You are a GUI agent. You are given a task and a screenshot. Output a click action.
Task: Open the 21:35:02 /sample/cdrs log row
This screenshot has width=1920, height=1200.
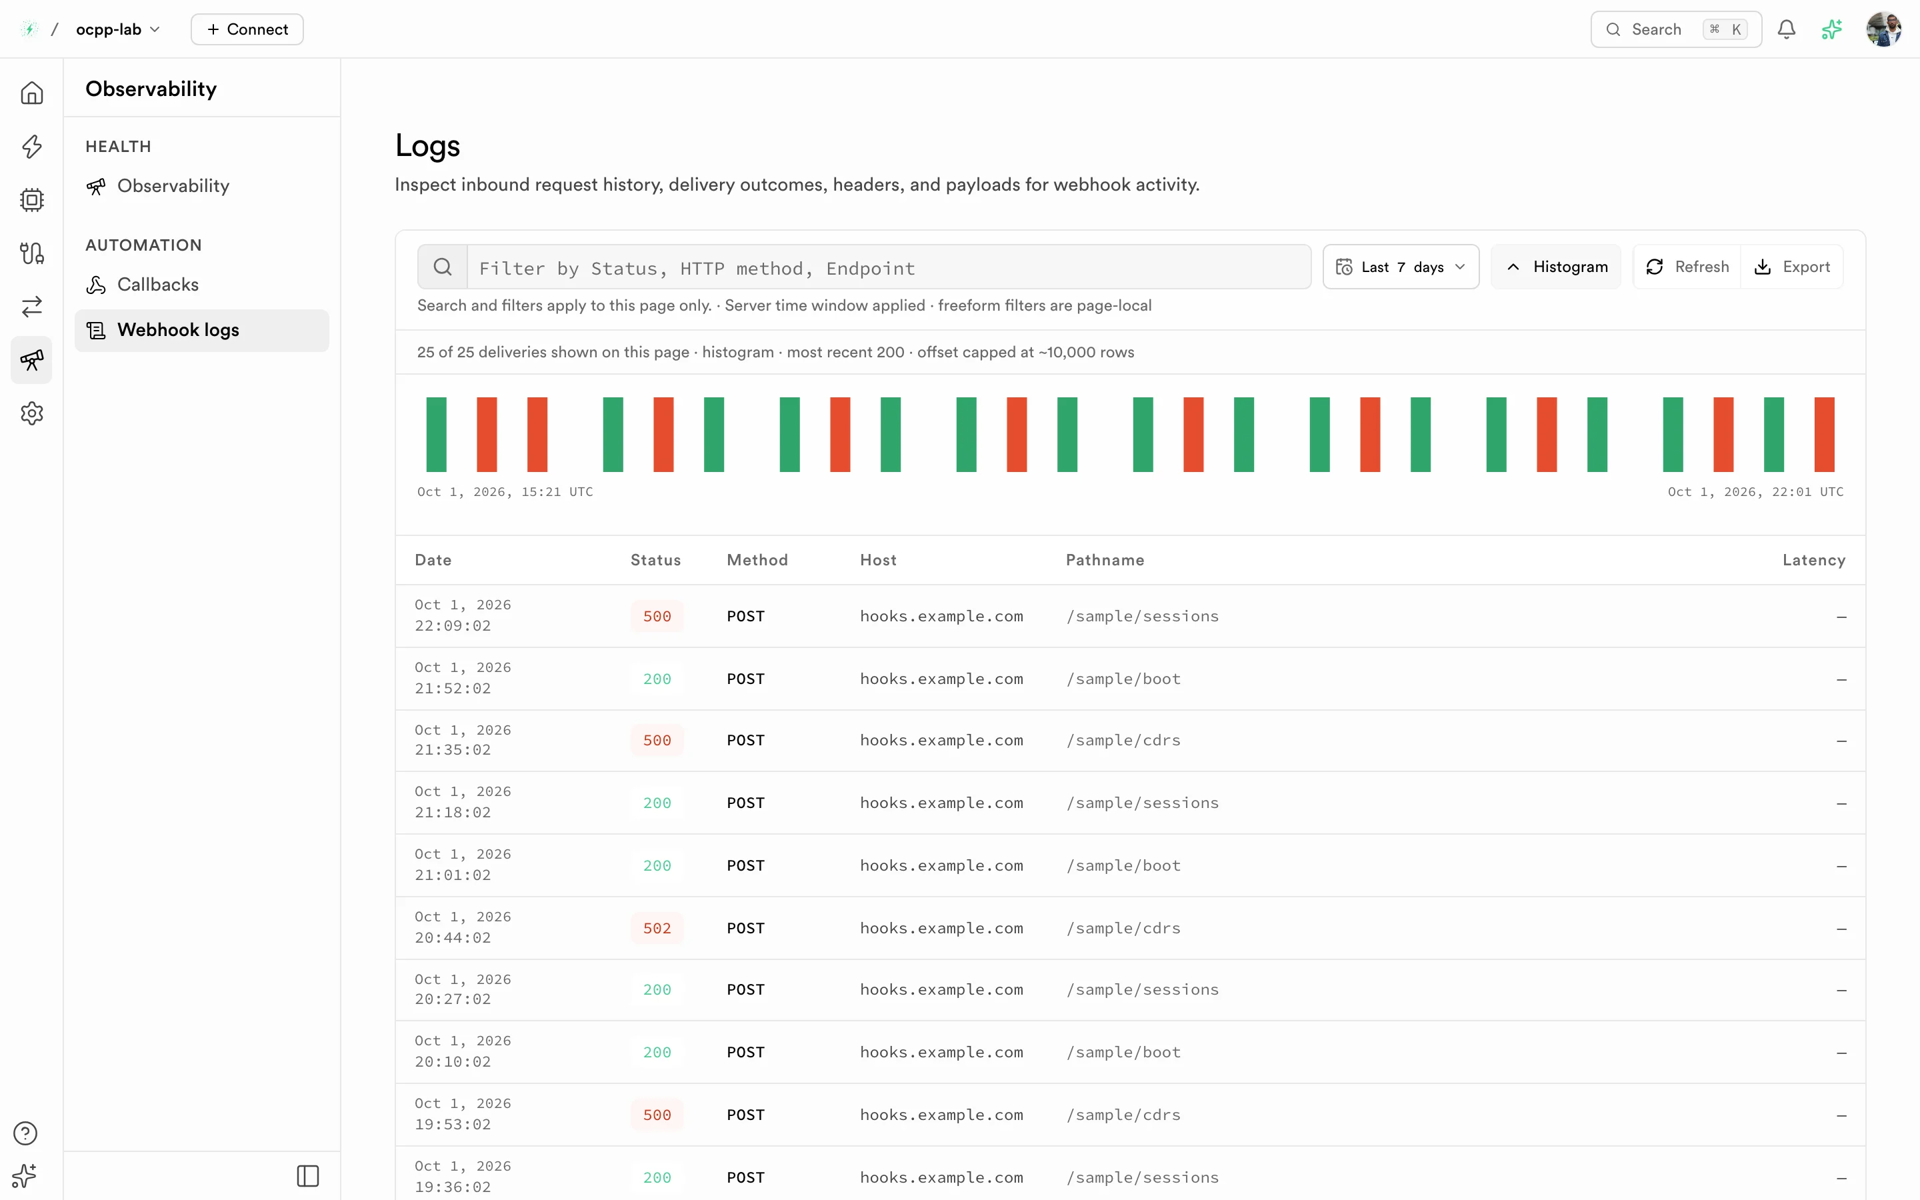[x=1130, y=741]
